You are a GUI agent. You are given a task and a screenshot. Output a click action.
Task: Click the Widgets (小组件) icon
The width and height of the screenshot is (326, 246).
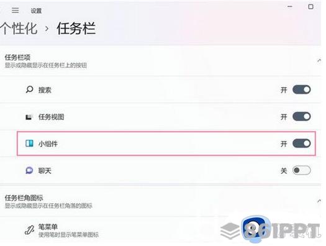pos(29,143)
